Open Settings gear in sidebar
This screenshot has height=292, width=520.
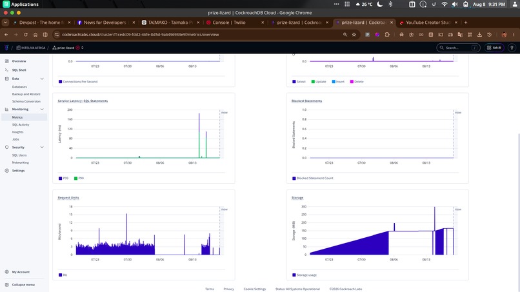6,170
